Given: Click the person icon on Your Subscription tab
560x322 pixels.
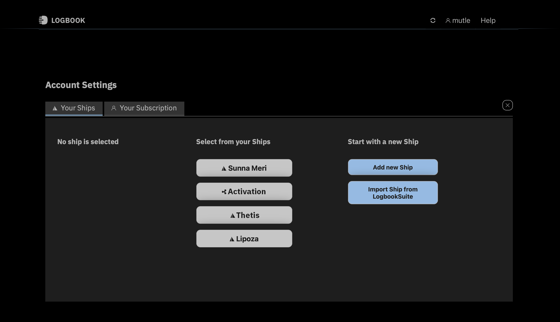Looking at the screenshot, I should [114, 108].
